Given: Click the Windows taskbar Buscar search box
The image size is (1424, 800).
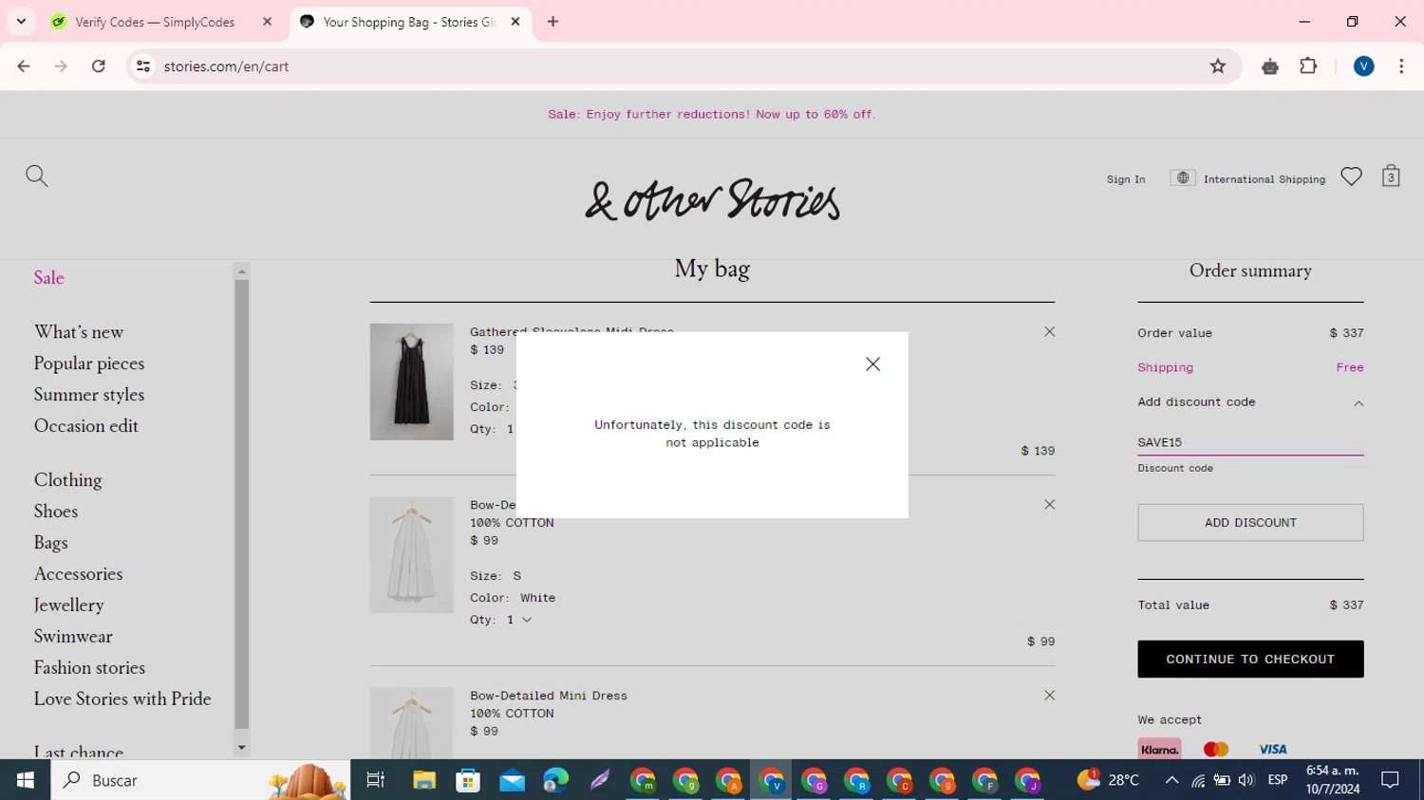Looking at the screenshot, I should point(200,780).
